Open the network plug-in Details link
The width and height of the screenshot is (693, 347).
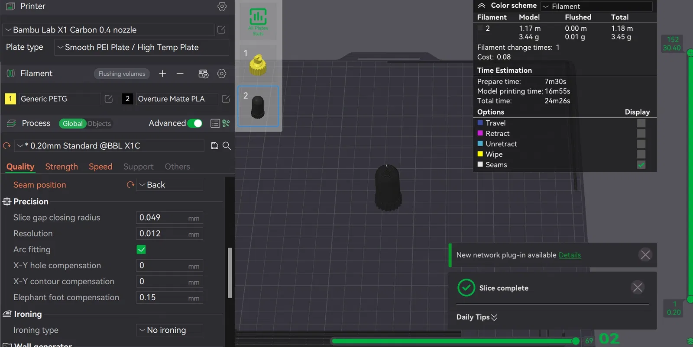[x=570, y=255]
